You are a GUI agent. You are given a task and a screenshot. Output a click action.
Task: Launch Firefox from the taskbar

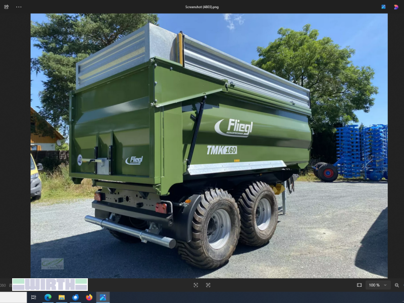click(89, 297)
